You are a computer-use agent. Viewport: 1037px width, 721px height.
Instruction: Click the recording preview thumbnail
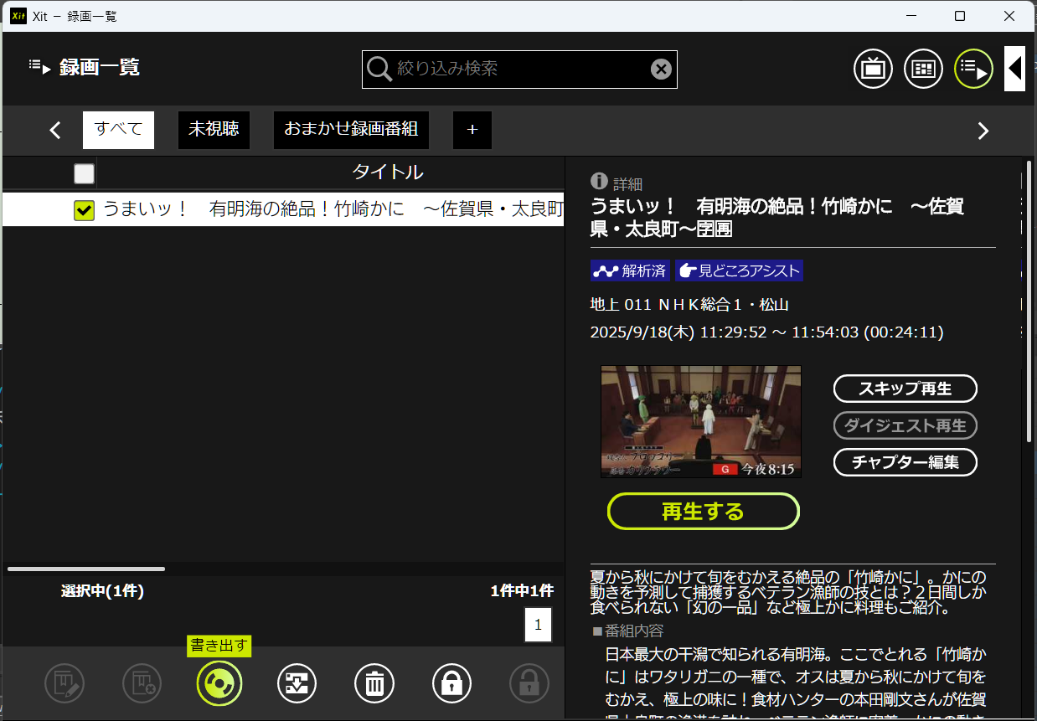(x=700, y=421)
